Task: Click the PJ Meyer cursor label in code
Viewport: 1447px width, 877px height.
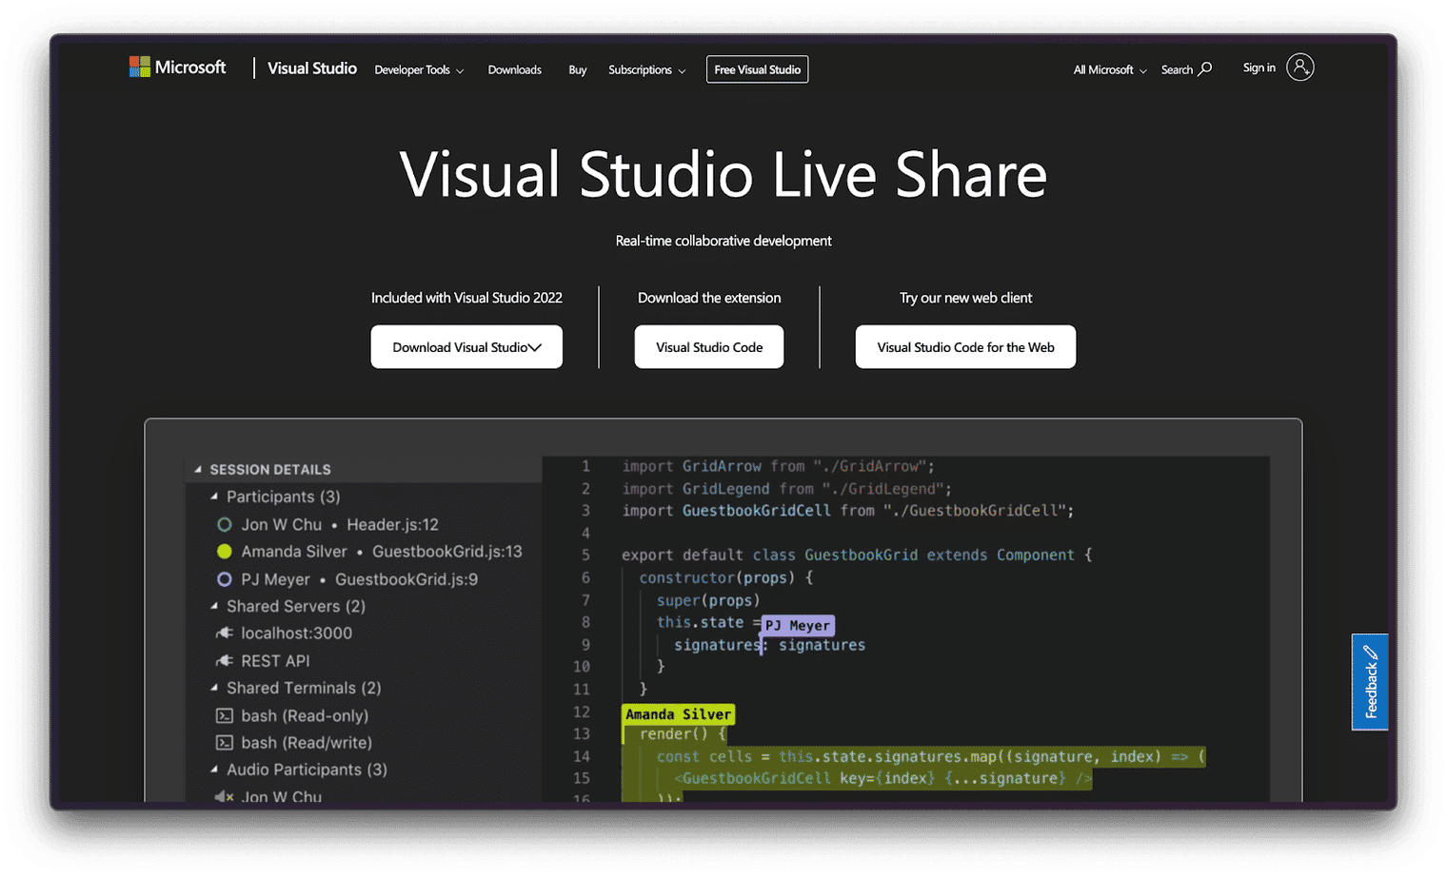Action: (x=798, y=625)
